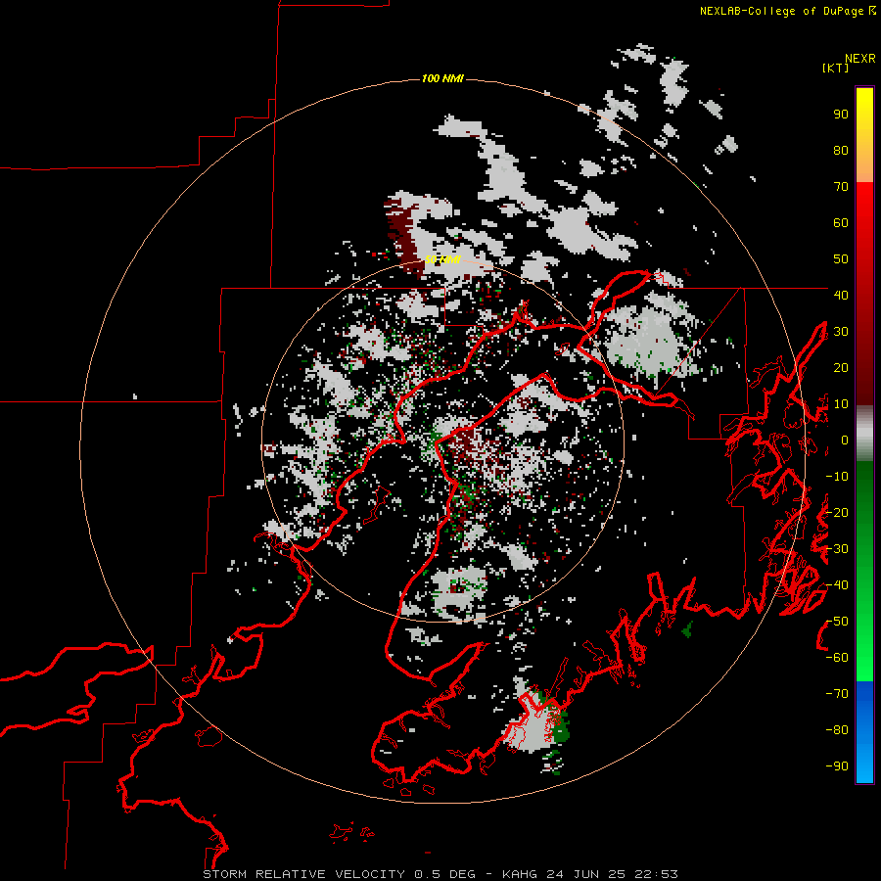The height and width of the screenshot is (881, 881).
Task: Click the 10 value on velocity scale
Action: tap(841, 404)
